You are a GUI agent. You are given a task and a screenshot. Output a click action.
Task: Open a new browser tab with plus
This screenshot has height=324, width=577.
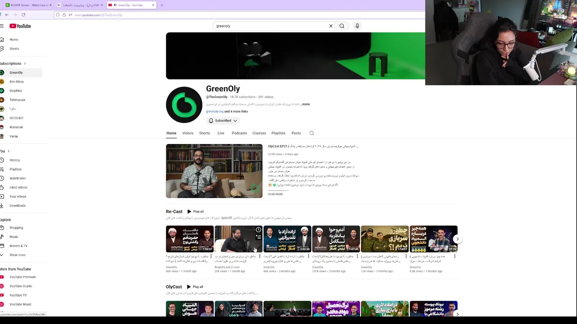click(x=162, y=5)
